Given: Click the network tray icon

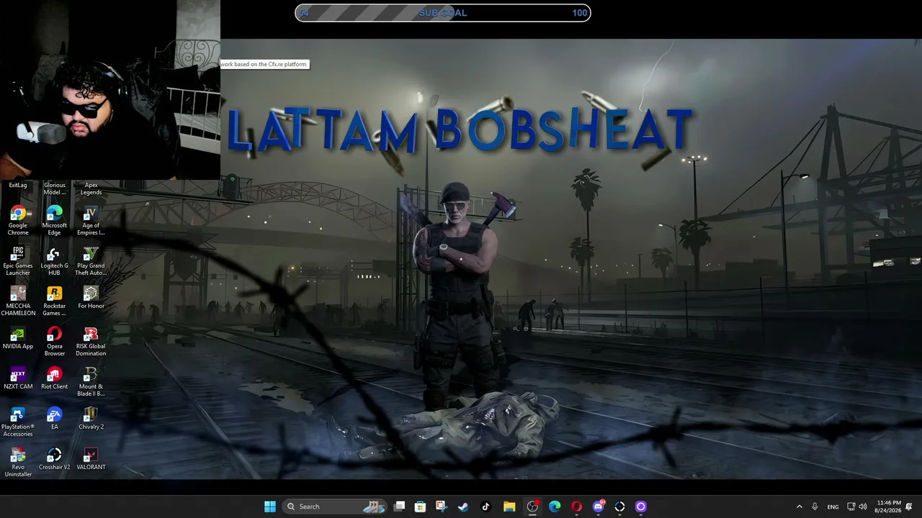Looking at the screenshot, I should click(x=851, y=506).
